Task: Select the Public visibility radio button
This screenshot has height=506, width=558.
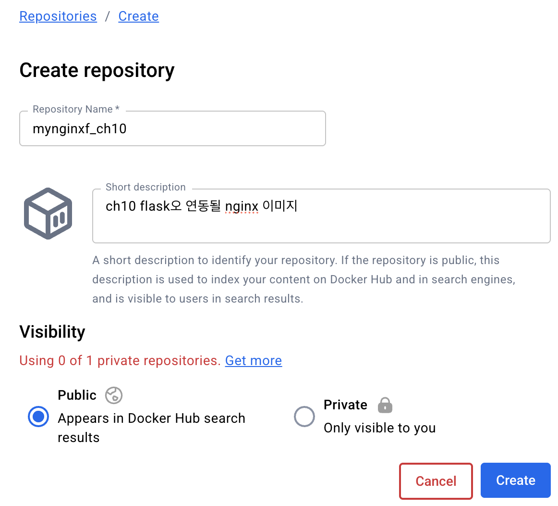Action: pos(38,417)
